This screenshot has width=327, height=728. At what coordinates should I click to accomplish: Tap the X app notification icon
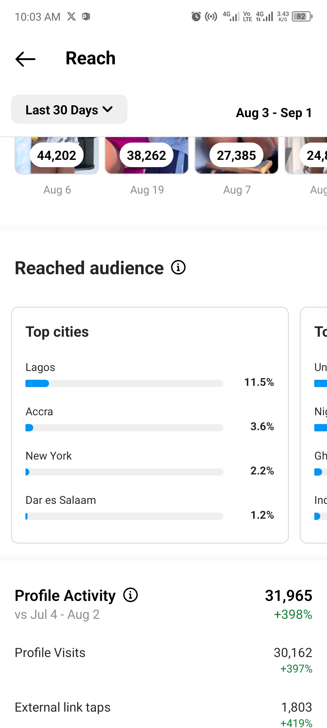tap(71, 16)
